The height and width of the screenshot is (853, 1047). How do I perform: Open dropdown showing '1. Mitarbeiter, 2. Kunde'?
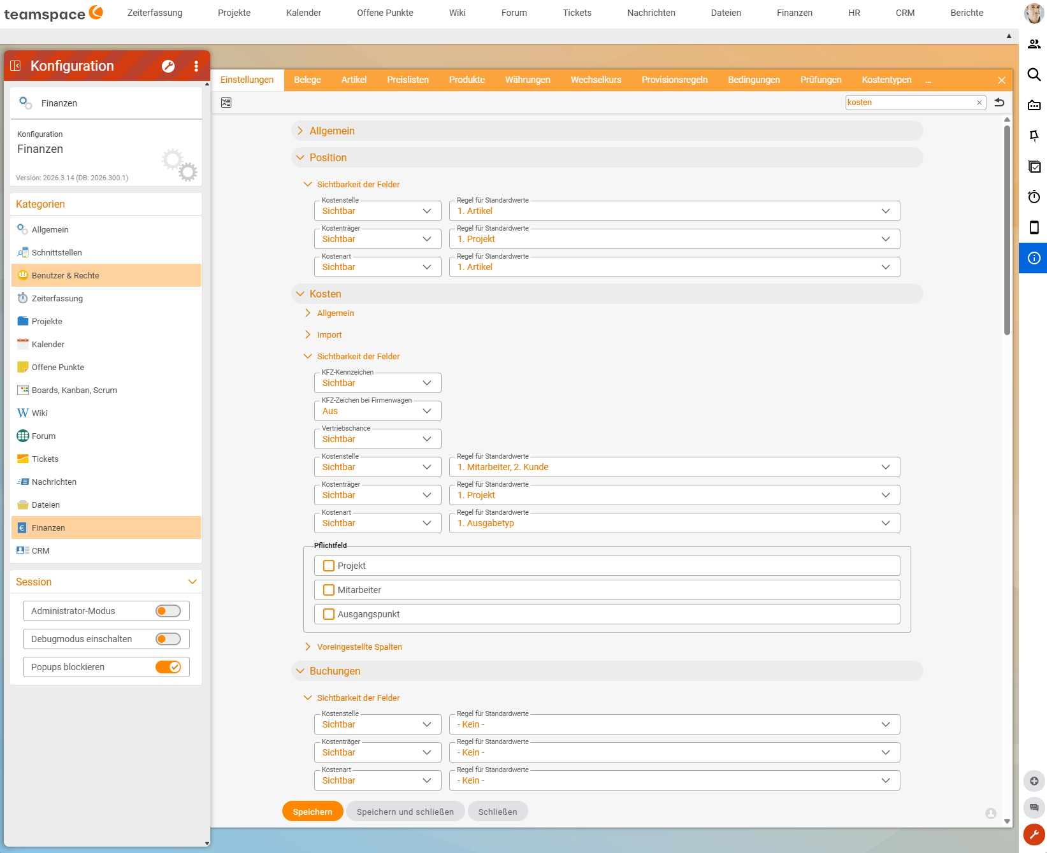pos(674,467)
